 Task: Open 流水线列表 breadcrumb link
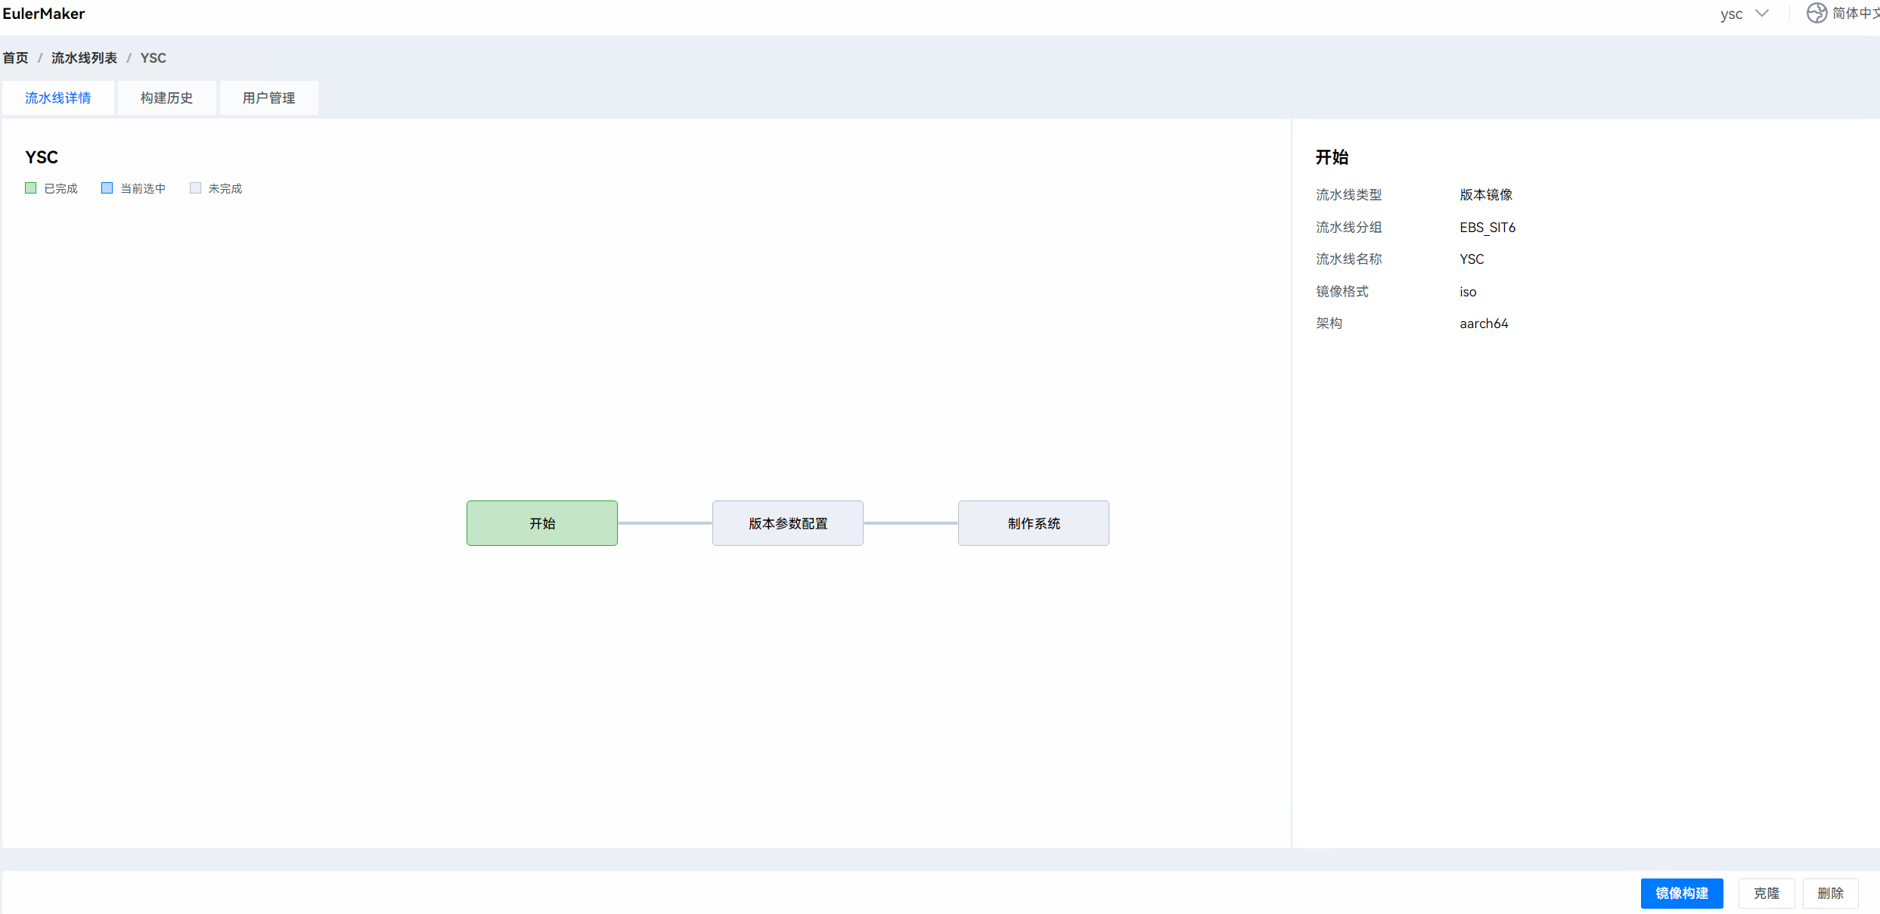(x=84, y=58)
